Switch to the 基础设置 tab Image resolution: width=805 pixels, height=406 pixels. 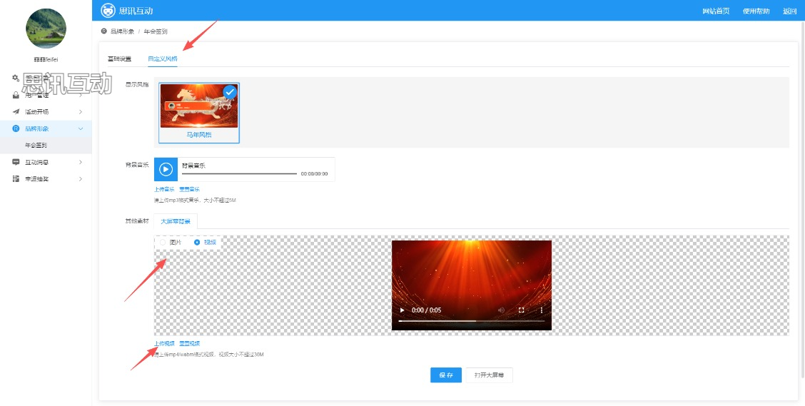coord(119,59)
